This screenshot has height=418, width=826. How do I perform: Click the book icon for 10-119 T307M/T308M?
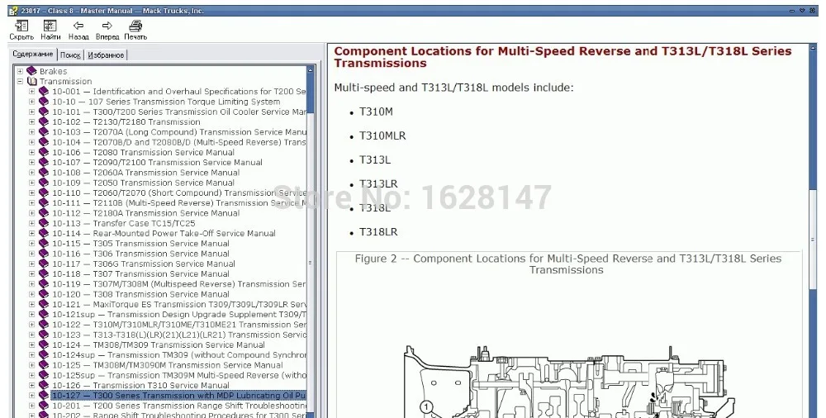(44, 284)
